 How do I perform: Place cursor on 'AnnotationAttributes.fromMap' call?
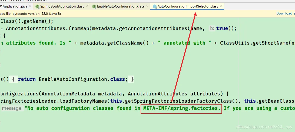[x=48, y=28]
